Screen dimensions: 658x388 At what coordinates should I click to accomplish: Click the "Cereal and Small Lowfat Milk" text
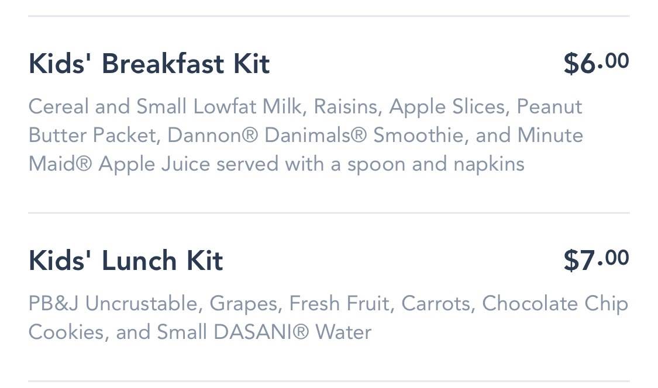(x=166, y=107)
